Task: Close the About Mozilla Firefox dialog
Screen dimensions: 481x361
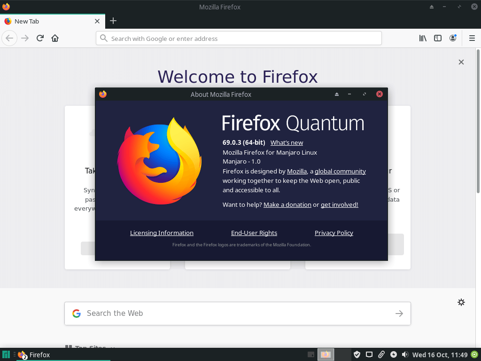Action: (x=380, y=94)
